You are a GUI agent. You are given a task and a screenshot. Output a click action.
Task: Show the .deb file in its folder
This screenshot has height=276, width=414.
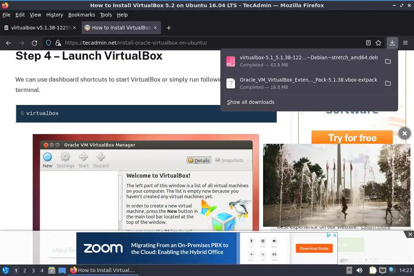(x=388, y=61)
